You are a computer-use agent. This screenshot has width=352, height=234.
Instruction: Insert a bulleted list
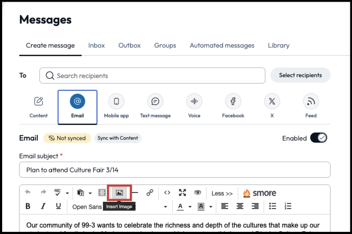point(273,206)
